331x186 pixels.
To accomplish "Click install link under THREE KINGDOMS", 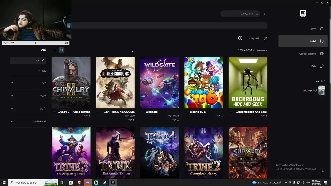I will [131, 120].
